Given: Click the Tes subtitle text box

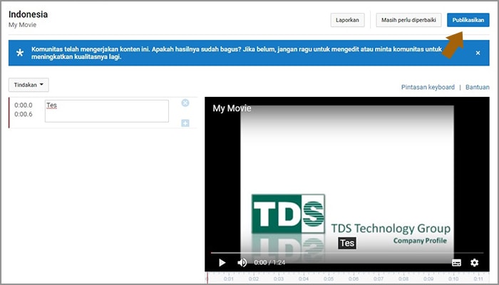Looking at the screenshot, I should (x=106, y=110).
